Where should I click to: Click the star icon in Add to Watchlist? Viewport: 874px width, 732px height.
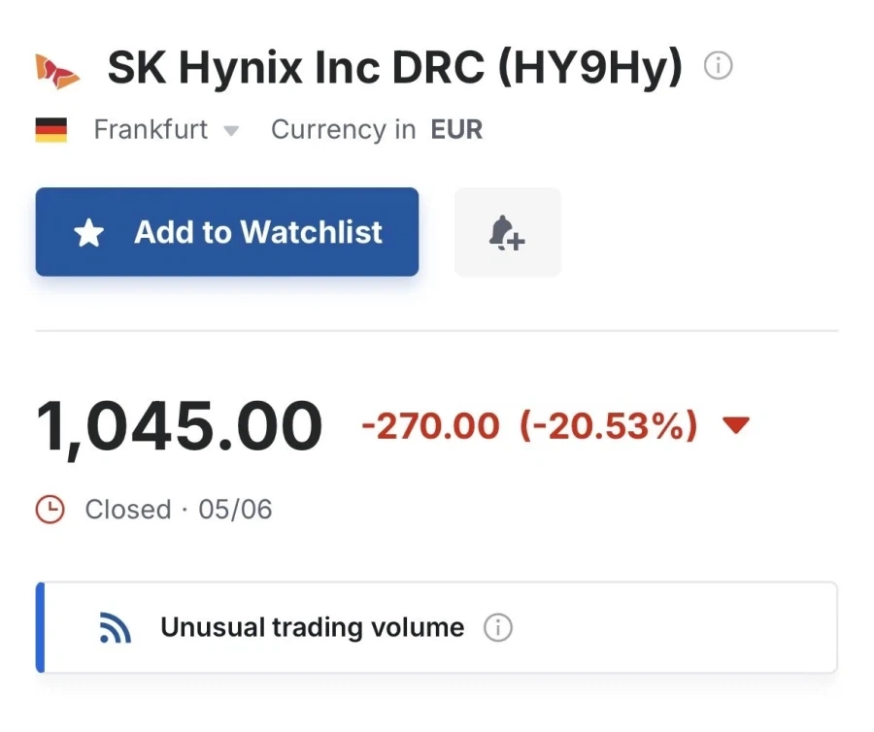[x=89, y=232]
